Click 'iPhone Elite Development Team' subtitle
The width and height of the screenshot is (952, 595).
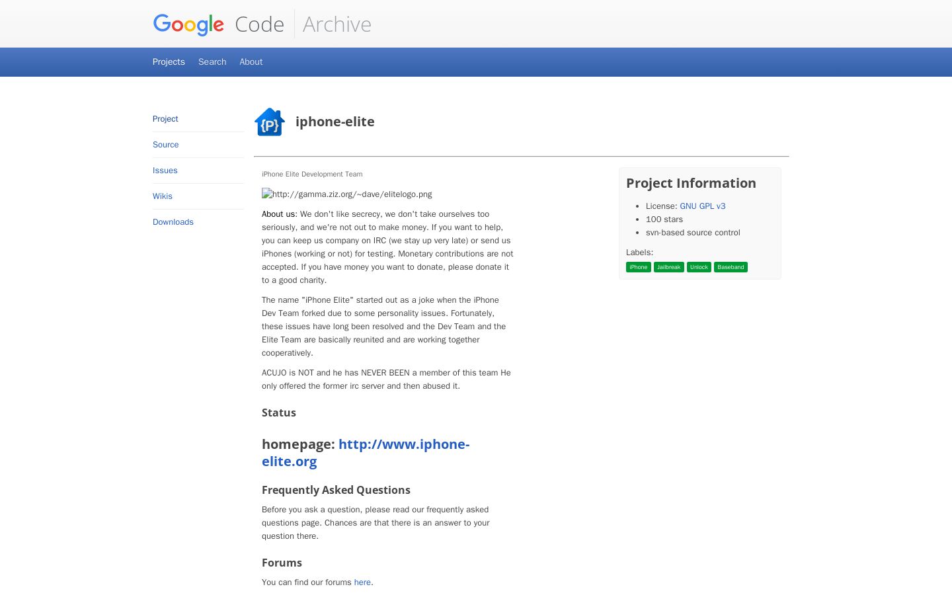click(312, 175)
